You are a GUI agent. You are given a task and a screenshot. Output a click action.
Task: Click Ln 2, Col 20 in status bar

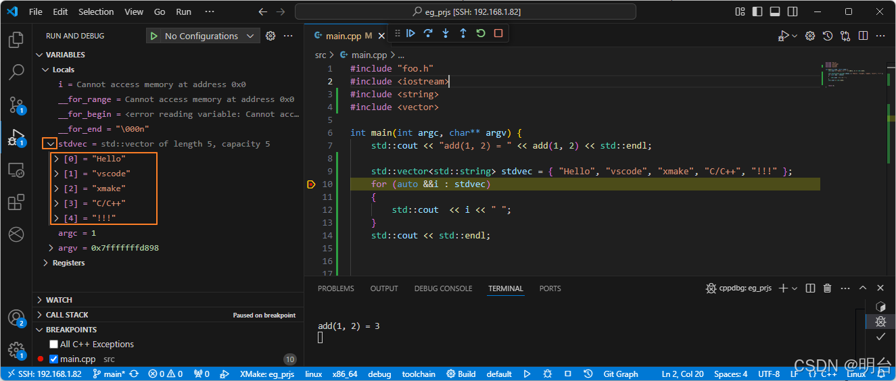pyautogui.click(x=682, y=374)
